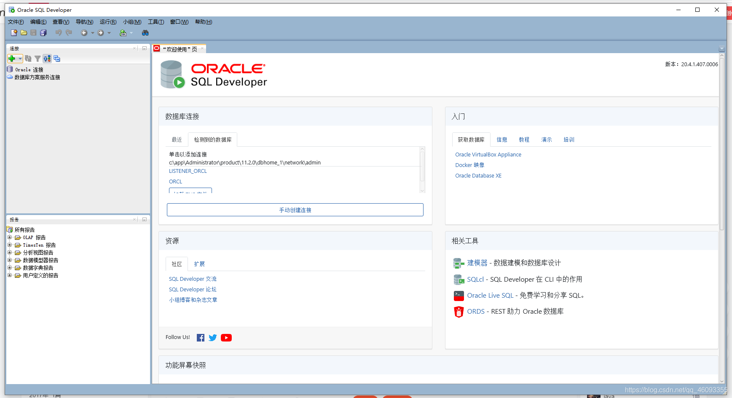Expand the 用户定义的报告 tree node
This screenshot has height=398, width=732.
coord(9,275)
